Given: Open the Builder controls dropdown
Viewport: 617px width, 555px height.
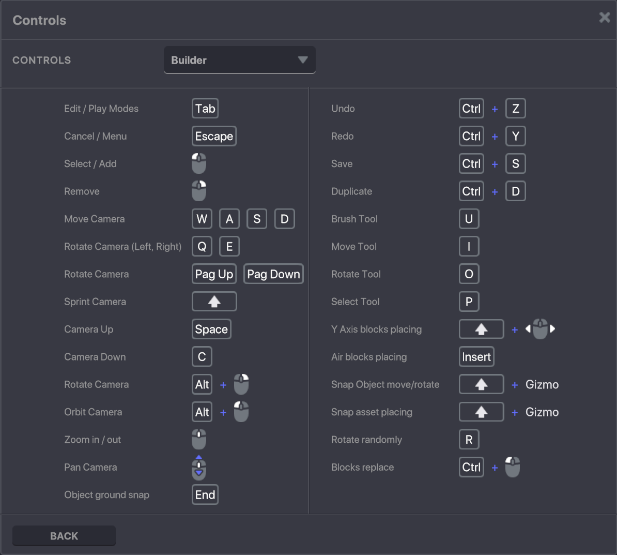Looking at the screenshot, I should [239, 60].
